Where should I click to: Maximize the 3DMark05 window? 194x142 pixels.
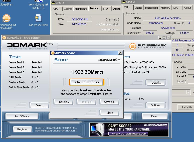click(164, 38)
